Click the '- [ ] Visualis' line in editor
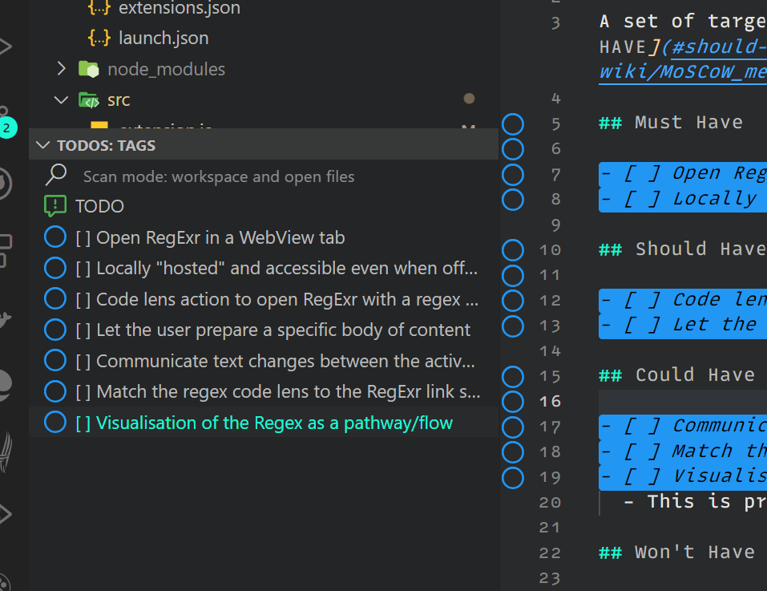 click(683, 477)
